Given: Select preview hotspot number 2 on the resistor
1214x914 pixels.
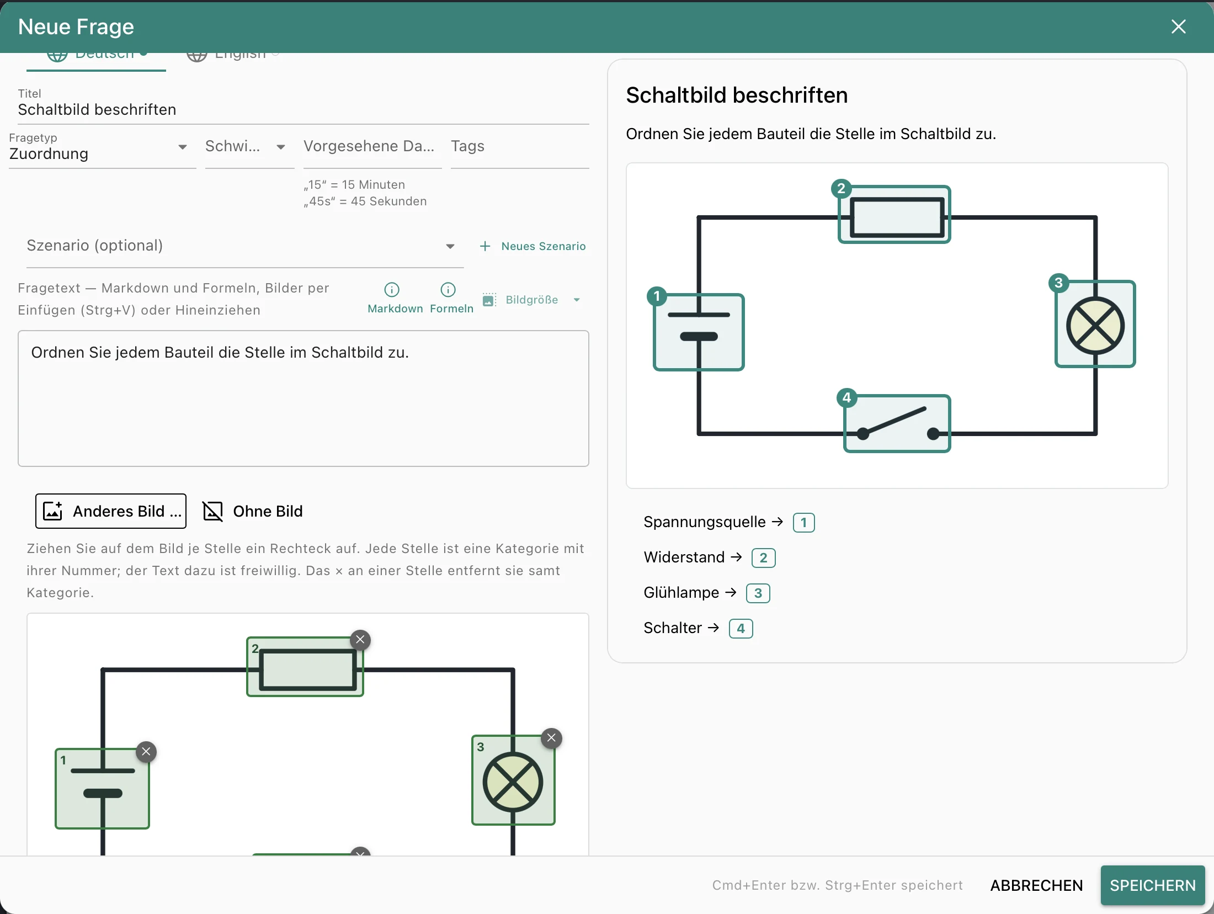Looking at the screenshot, I should (x=841, y=188).
